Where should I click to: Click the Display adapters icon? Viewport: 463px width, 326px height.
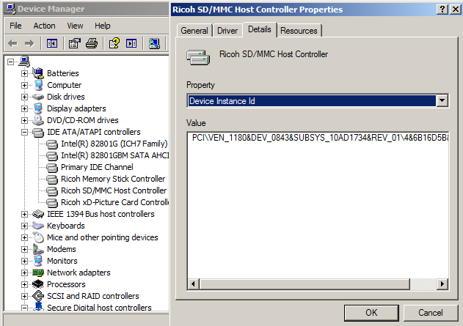click(38, 108)
